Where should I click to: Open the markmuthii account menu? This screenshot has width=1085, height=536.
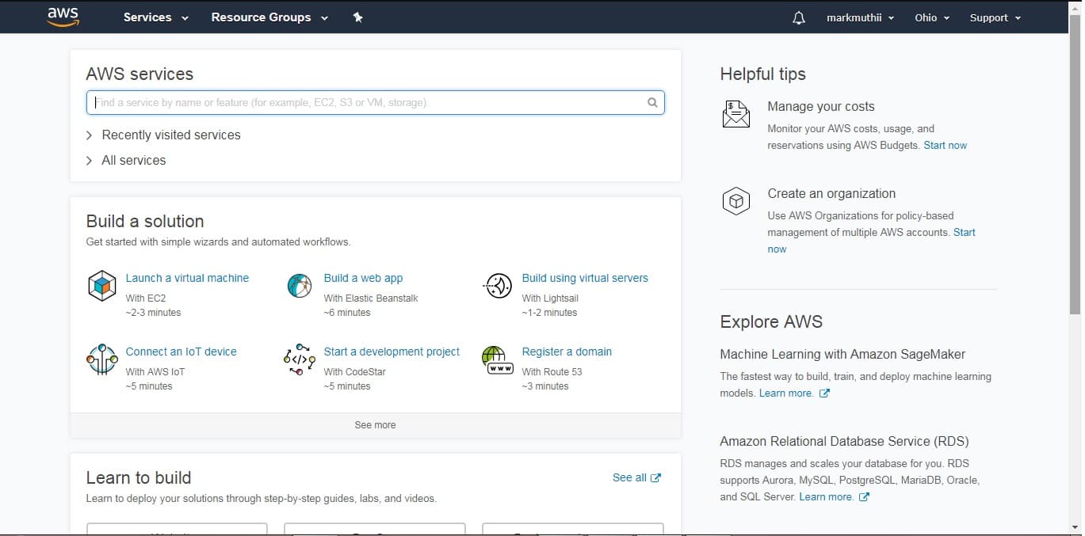click(x=861, y=17)
